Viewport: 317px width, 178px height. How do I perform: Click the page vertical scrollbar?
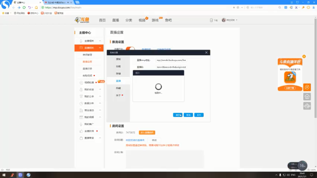tap(316, 68)
